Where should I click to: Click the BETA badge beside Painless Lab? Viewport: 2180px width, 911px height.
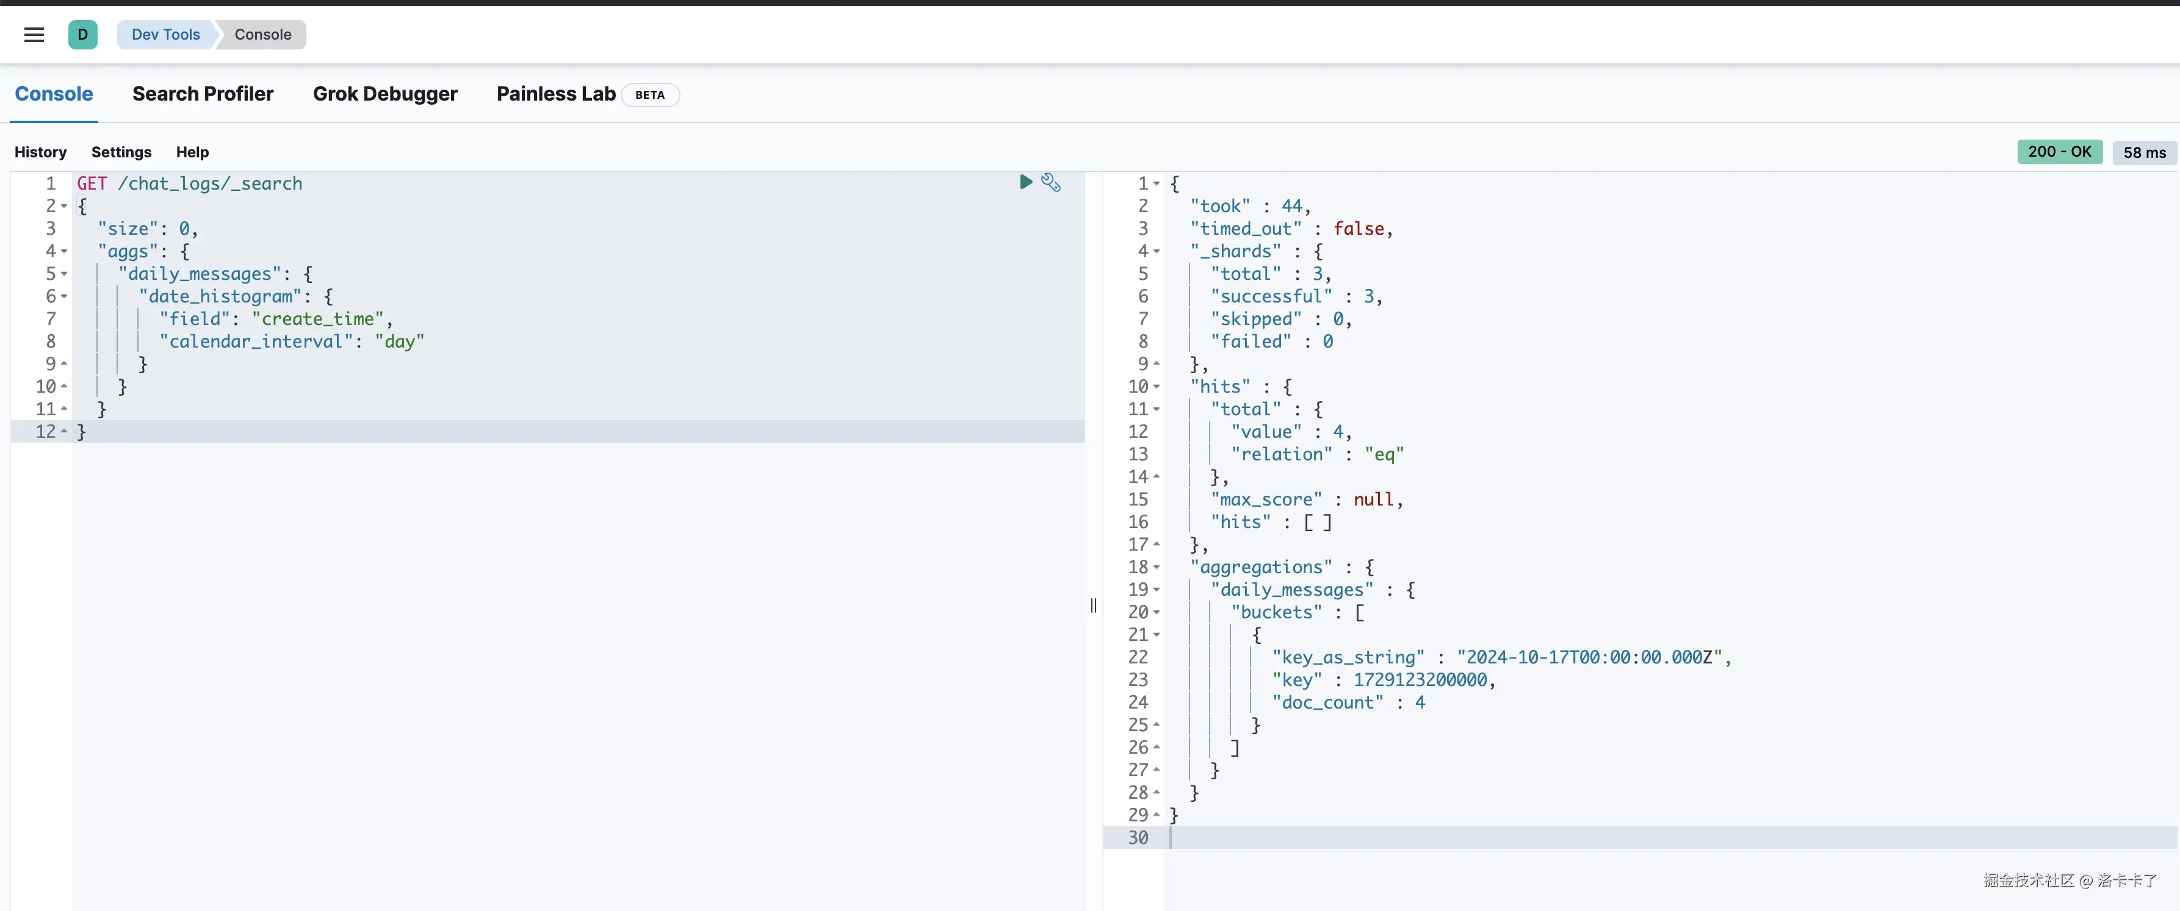pyautogui.click(x=650, y=95)
